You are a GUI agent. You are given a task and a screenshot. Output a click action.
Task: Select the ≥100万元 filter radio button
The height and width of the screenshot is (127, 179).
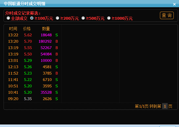click(32, 18)
